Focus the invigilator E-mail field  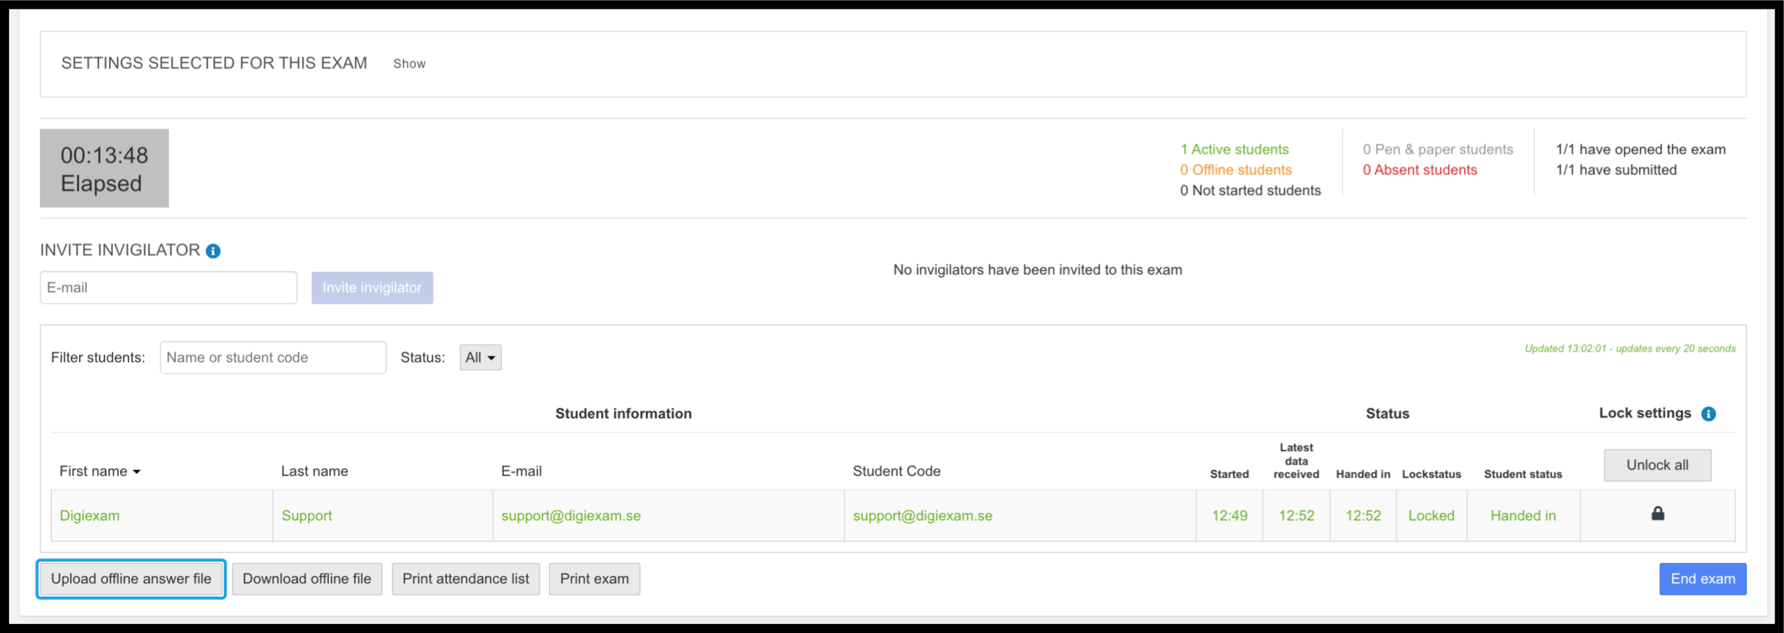(168, 288)
